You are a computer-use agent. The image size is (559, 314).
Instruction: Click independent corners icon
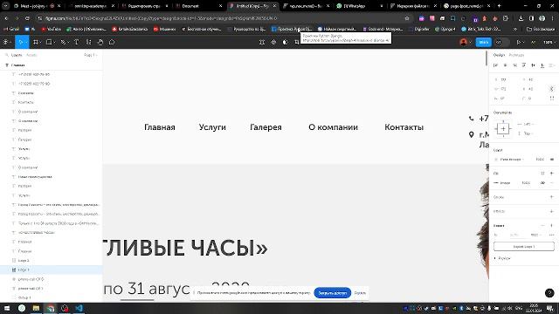point(552,99)
